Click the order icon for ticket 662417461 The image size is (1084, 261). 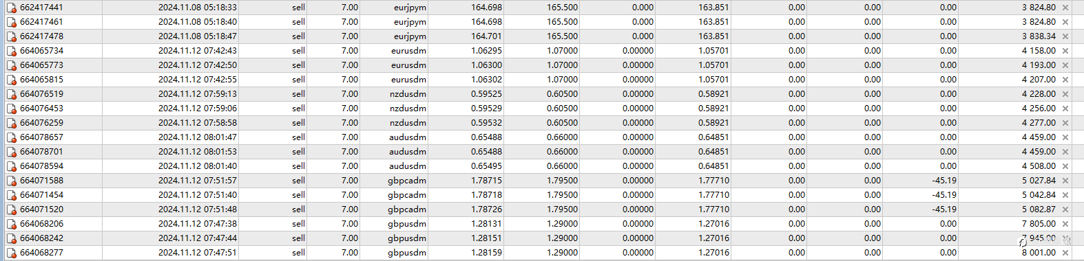pos(11,22)
